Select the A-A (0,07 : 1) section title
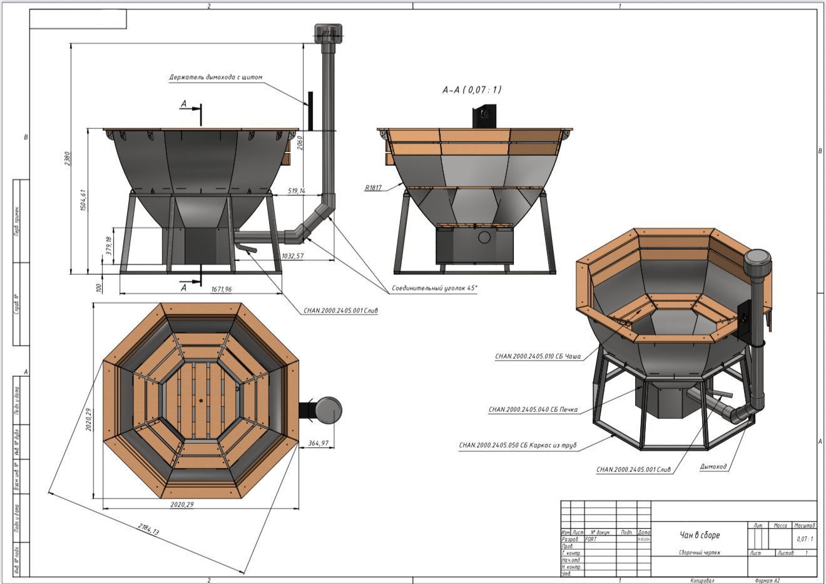The height and width of the screenshot is (584, 826). coord(471,90)
